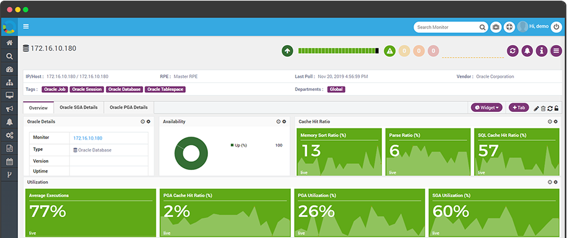Select the Overview tab
Image resolution: width=567 pixels, height=238 pixels.
coord(38,108)
